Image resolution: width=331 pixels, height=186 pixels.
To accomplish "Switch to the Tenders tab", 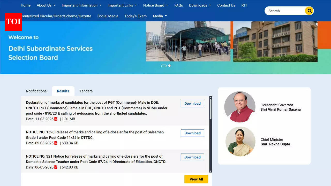I will (86, 91).
